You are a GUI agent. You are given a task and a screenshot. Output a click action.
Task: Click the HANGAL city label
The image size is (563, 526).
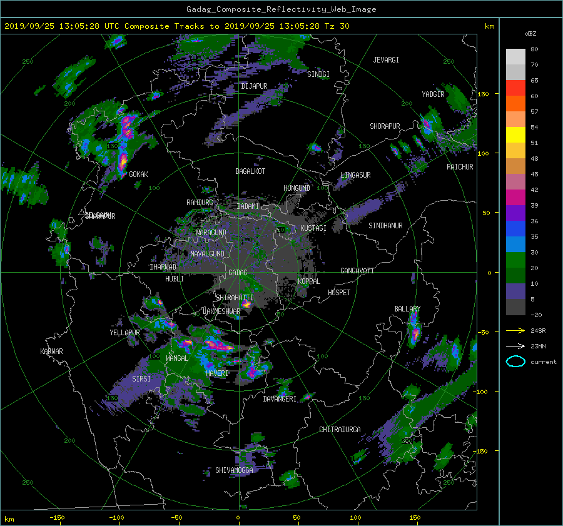pyautogui.click(x=176, y=358)
